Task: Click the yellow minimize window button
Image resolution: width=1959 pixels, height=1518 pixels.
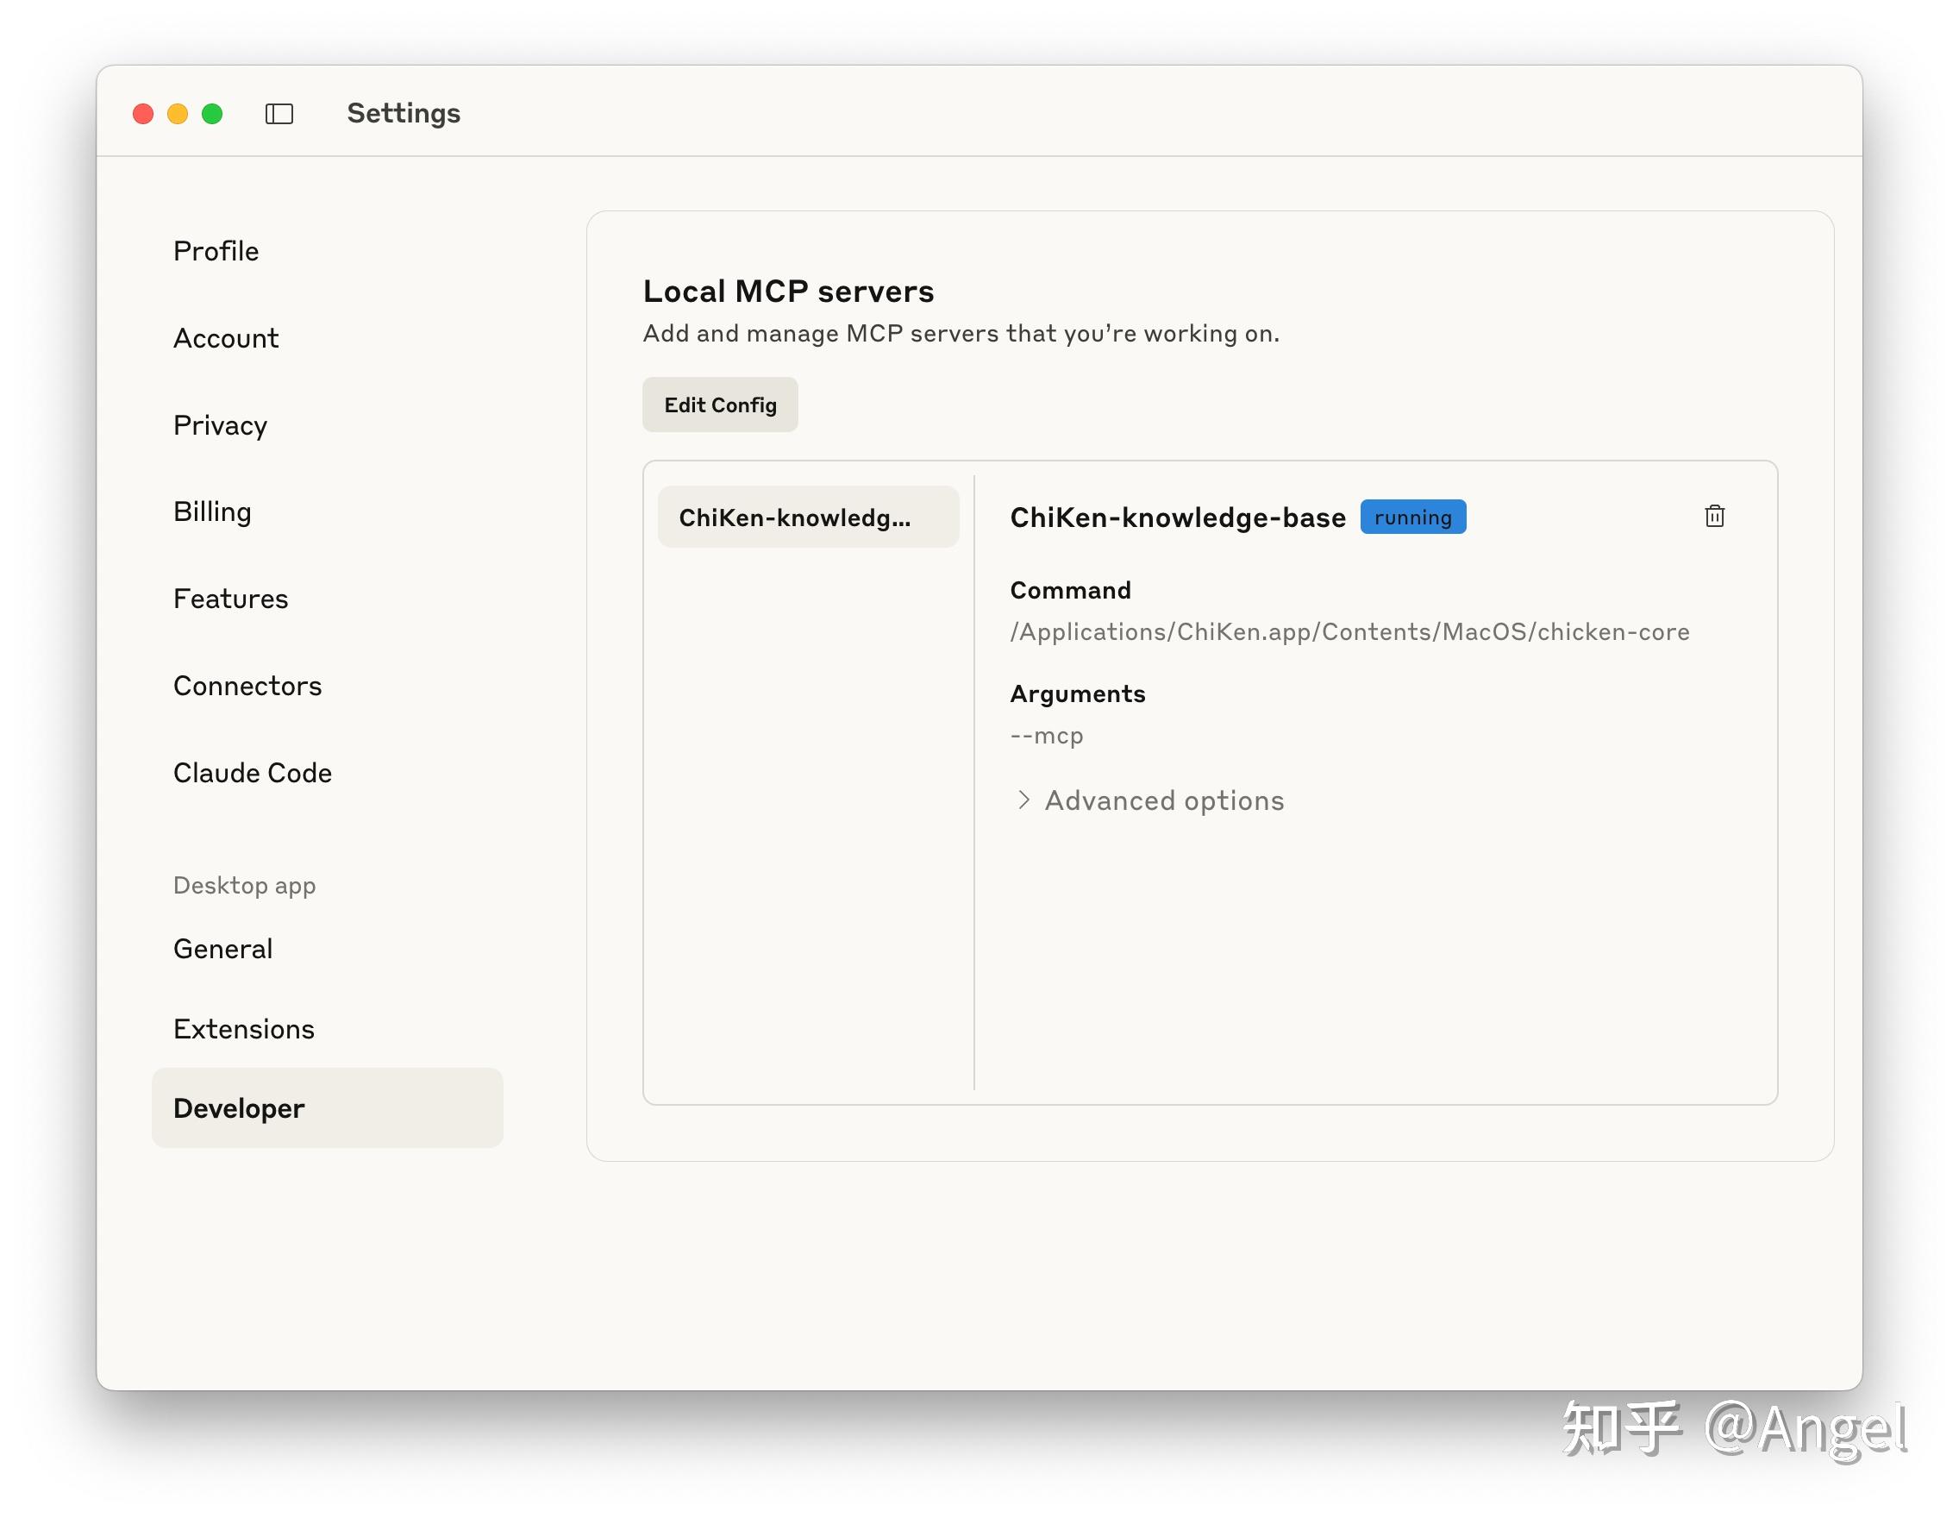Action: point(178,114)
